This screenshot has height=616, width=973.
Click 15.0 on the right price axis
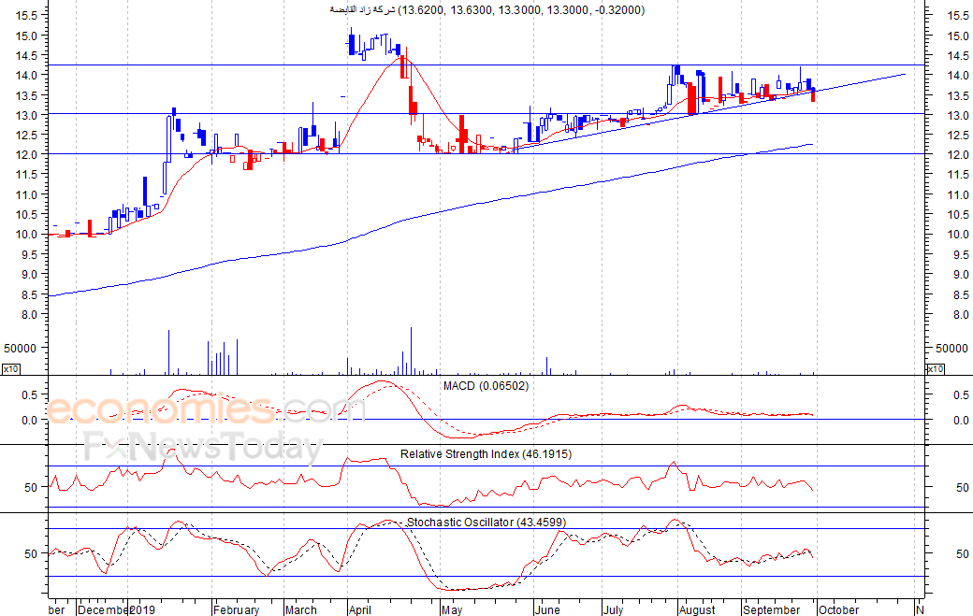pyautogui.click(x=958, y=36)
